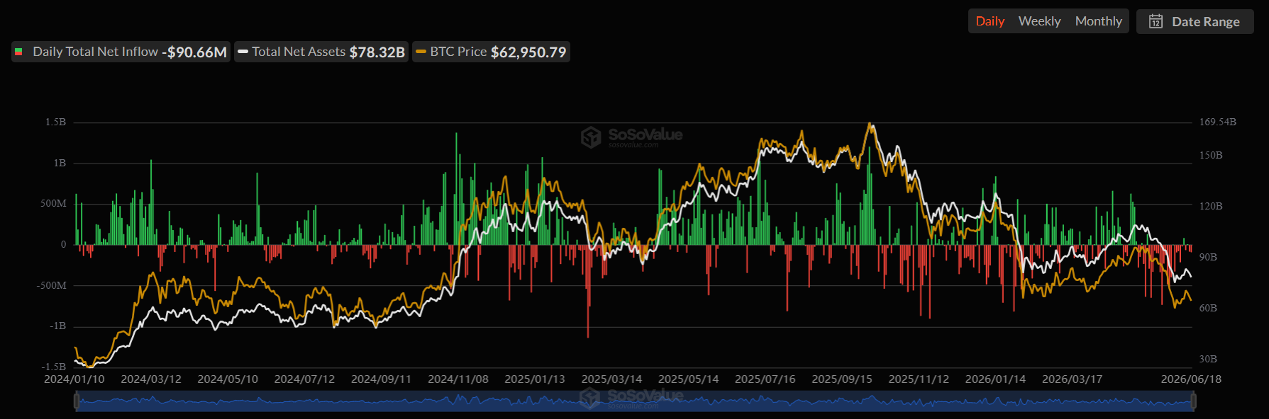
Task: Click the 2026/06/18 x-axis date label
Action: (1191, 379)
